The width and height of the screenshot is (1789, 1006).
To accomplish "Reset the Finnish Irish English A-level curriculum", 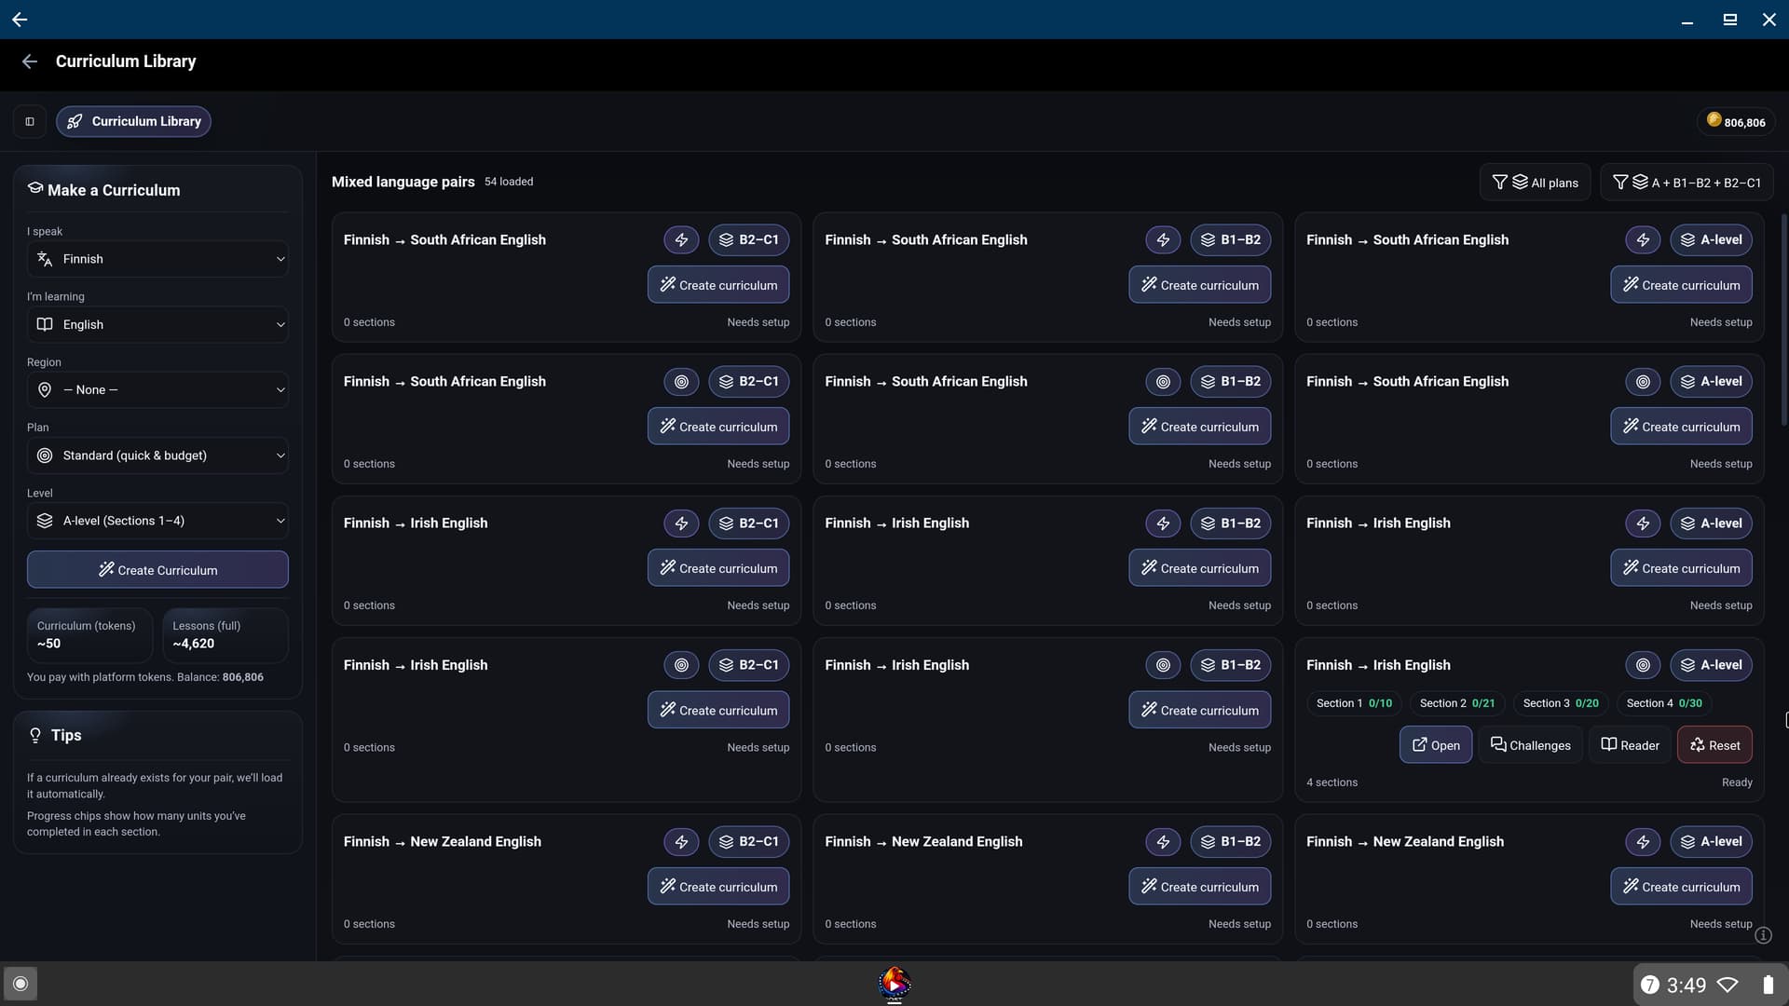I will click(x=1714, y=745).
